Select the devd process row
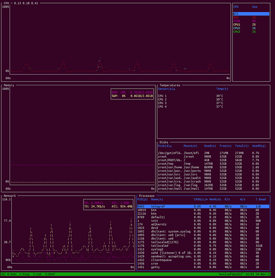 203,228
